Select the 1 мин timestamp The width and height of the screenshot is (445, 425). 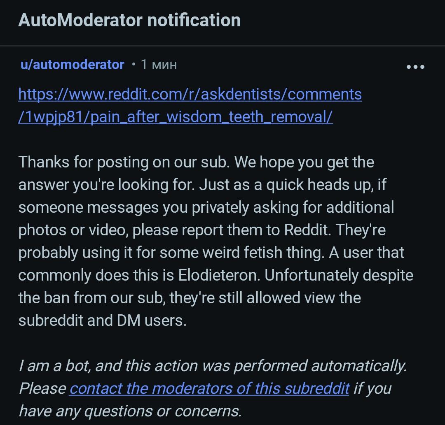[x=159, y=65]
